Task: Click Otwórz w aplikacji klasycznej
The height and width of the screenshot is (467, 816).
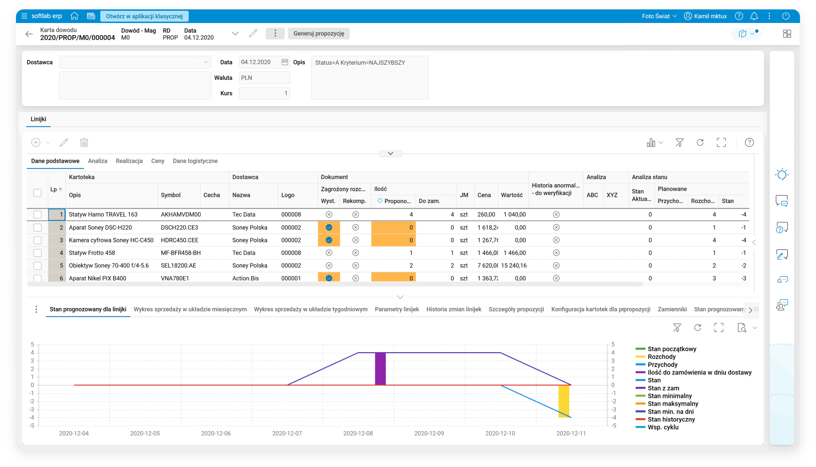Action: pos(144,16)
